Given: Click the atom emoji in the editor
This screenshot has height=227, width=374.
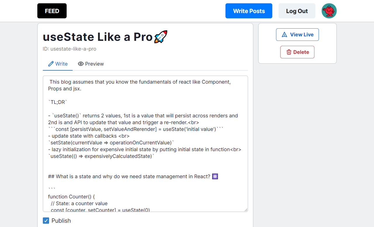Looking at the screenshot, I should click(215, 177).
